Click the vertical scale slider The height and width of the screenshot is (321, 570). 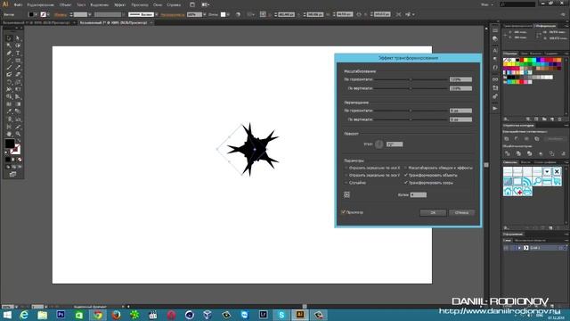[x=411, y=88]
